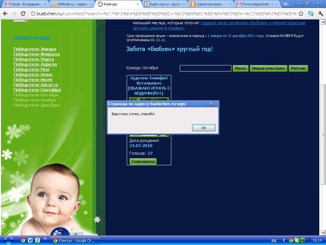
Task: Expand hidden system tray icons arrow
Action: 284,241
